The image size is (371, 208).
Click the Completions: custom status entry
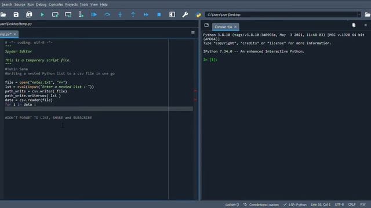pyautogui.click(x=261, y=205)
